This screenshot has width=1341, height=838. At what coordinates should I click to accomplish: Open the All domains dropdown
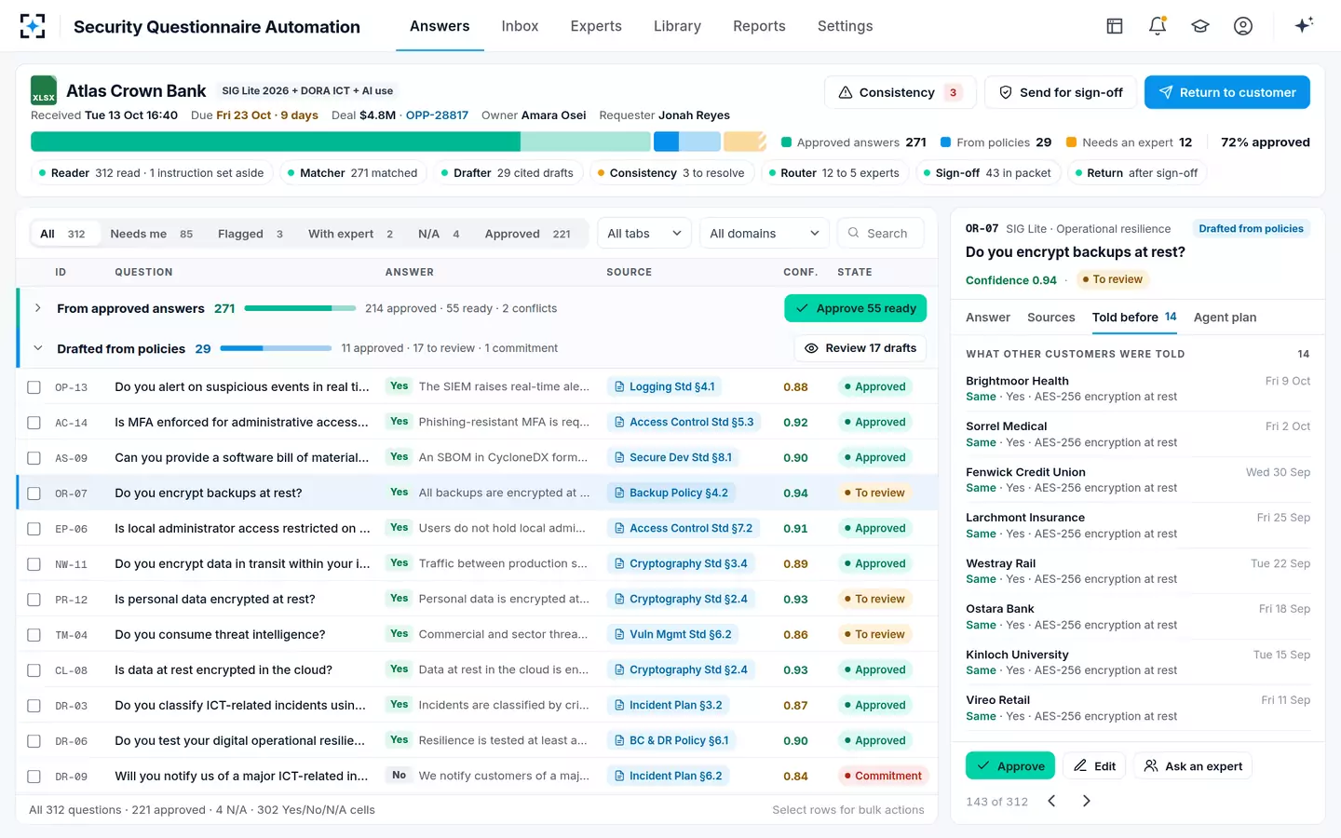765,233
